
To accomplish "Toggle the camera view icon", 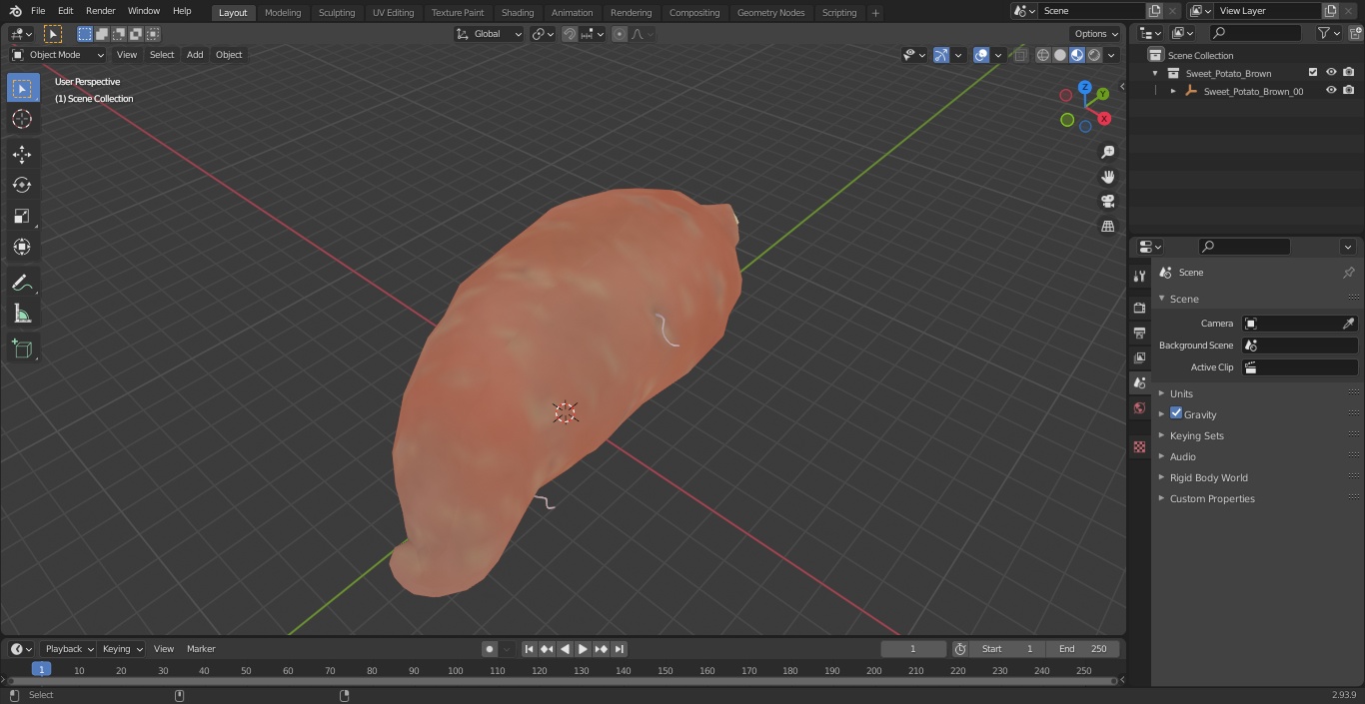I will (x=1107, y=202).
